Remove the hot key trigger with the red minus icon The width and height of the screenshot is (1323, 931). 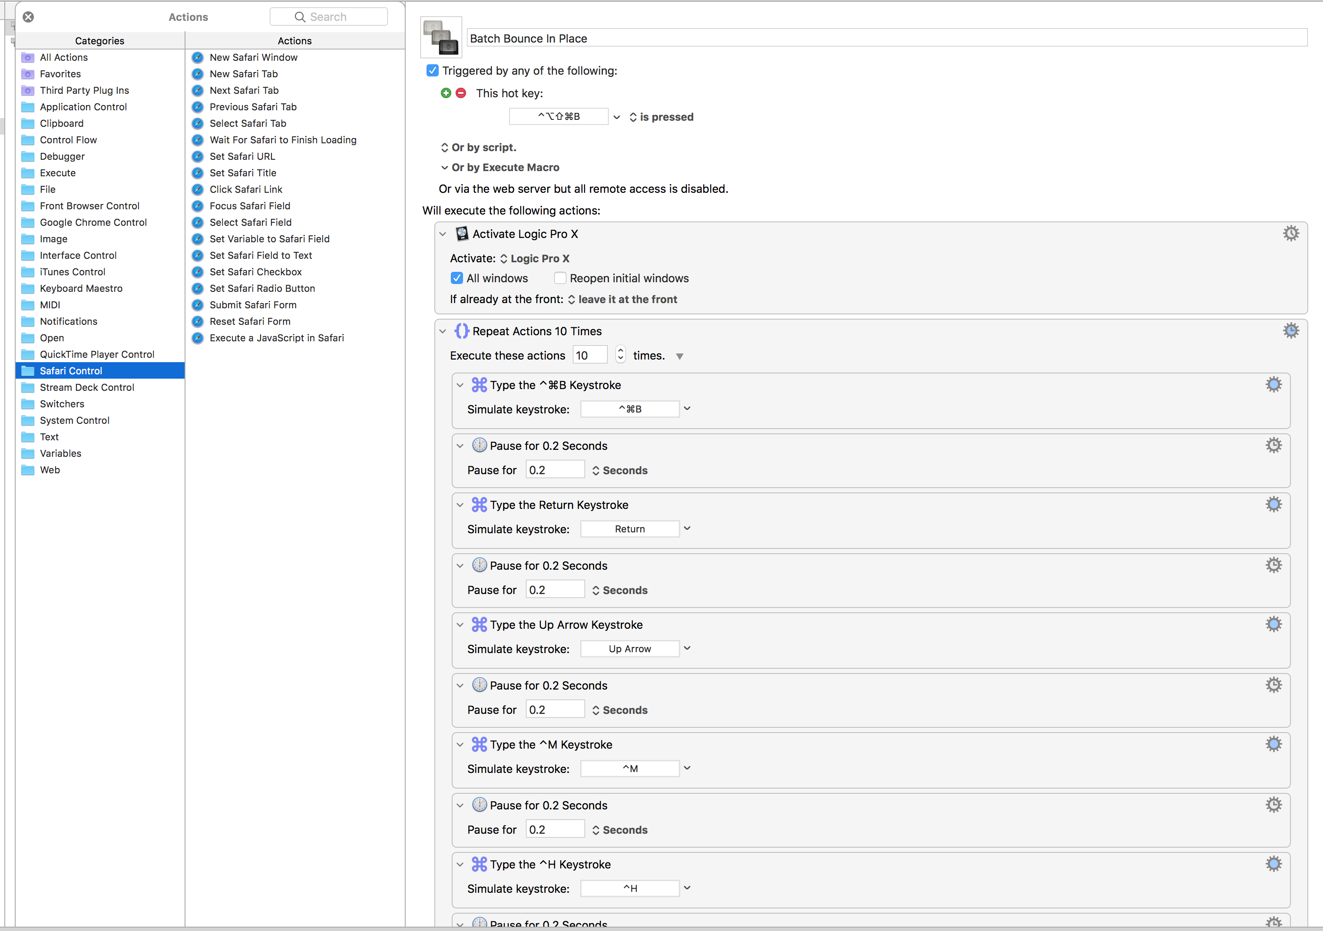tap(461, 93)
